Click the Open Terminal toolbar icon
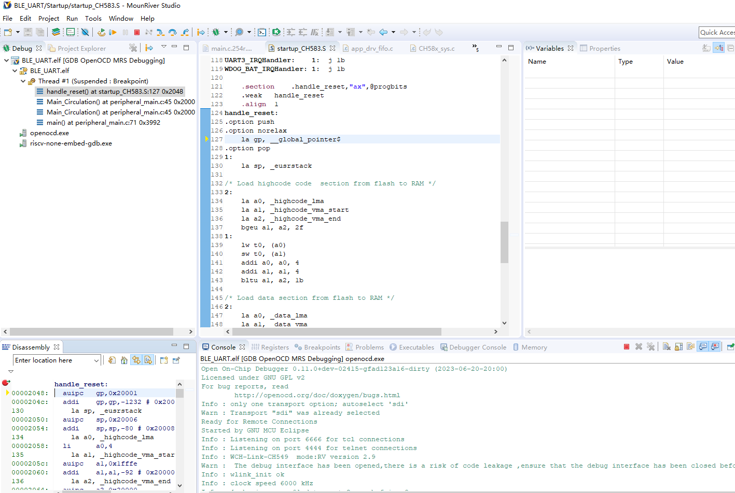The image size is (735, 493). point(262,32)
